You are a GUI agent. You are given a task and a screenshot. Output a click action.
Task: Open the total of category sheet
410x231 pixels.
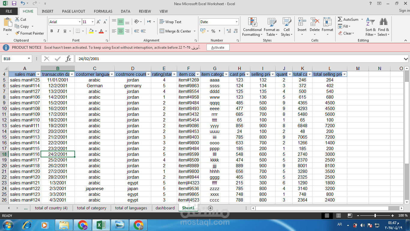click(92, 208)
